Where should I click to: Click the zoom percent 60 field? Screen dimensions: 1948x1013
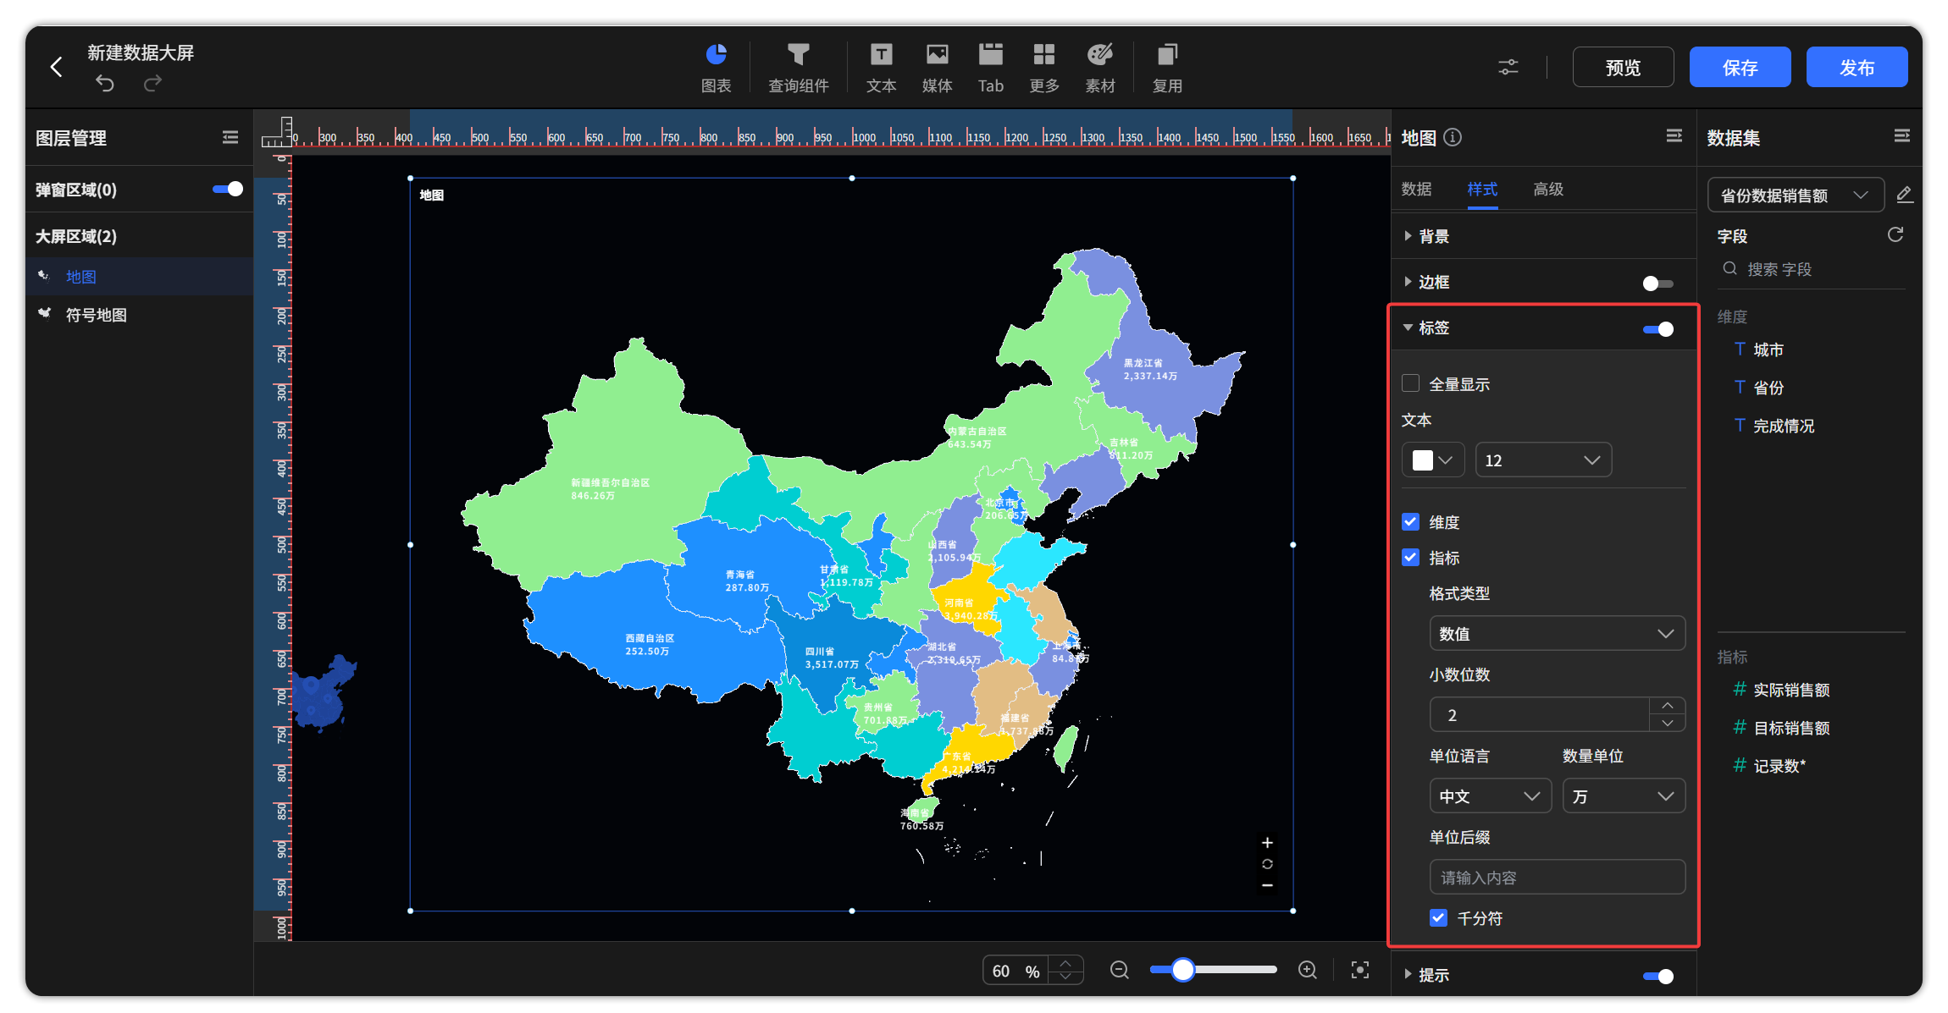1015,970
